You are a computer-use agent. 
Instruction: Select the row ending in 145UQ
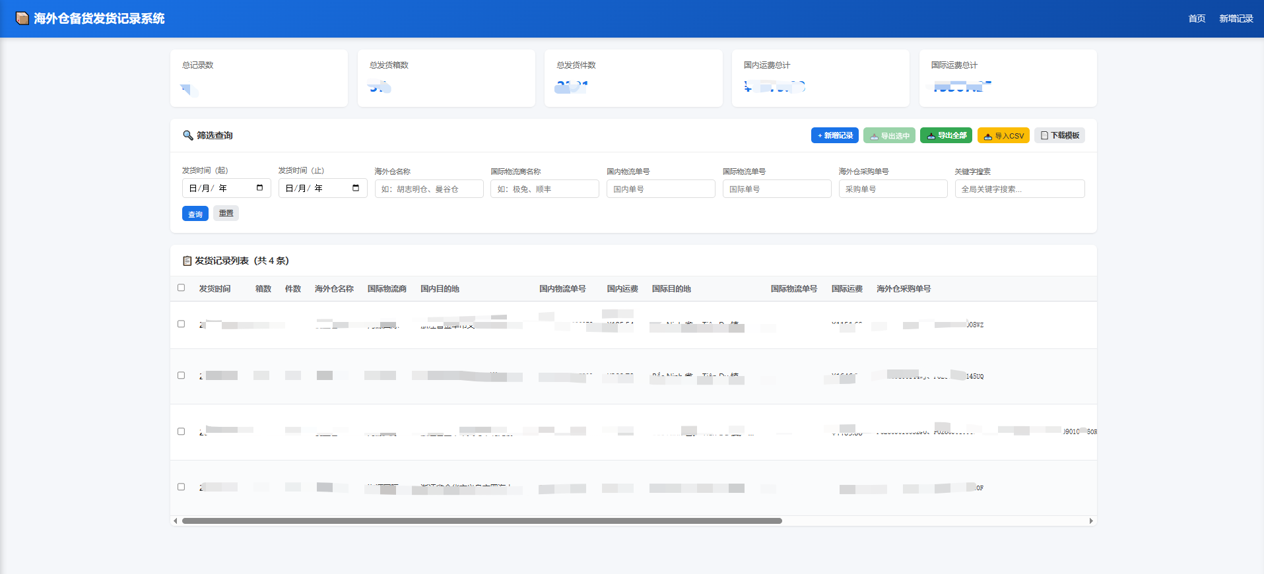coord(181,375)
